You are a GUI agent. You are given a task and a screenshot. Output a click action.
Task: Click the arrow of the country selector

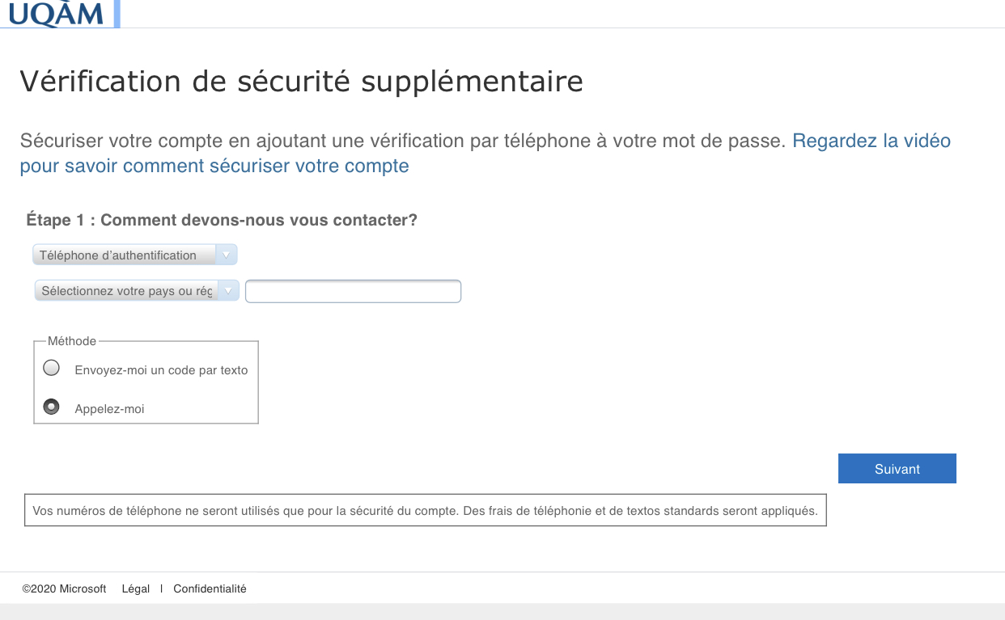(x=229, y=291)
